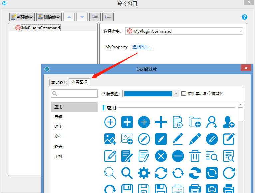Choose the edit-in-box icon at row end
Viewport: 255px width, 193px height.
pyautogui.click(x=229, y=139)
